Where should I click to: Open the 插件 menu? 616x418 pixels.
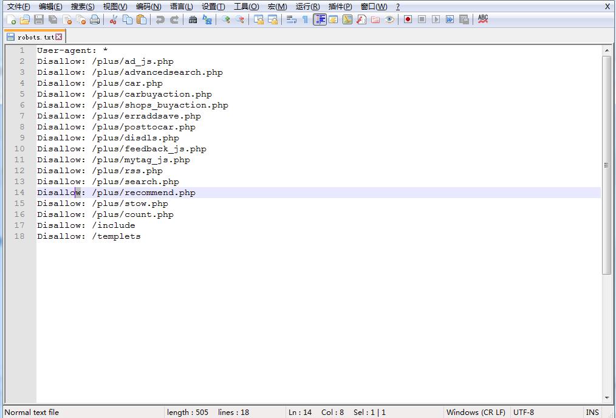tap(339, 7)
